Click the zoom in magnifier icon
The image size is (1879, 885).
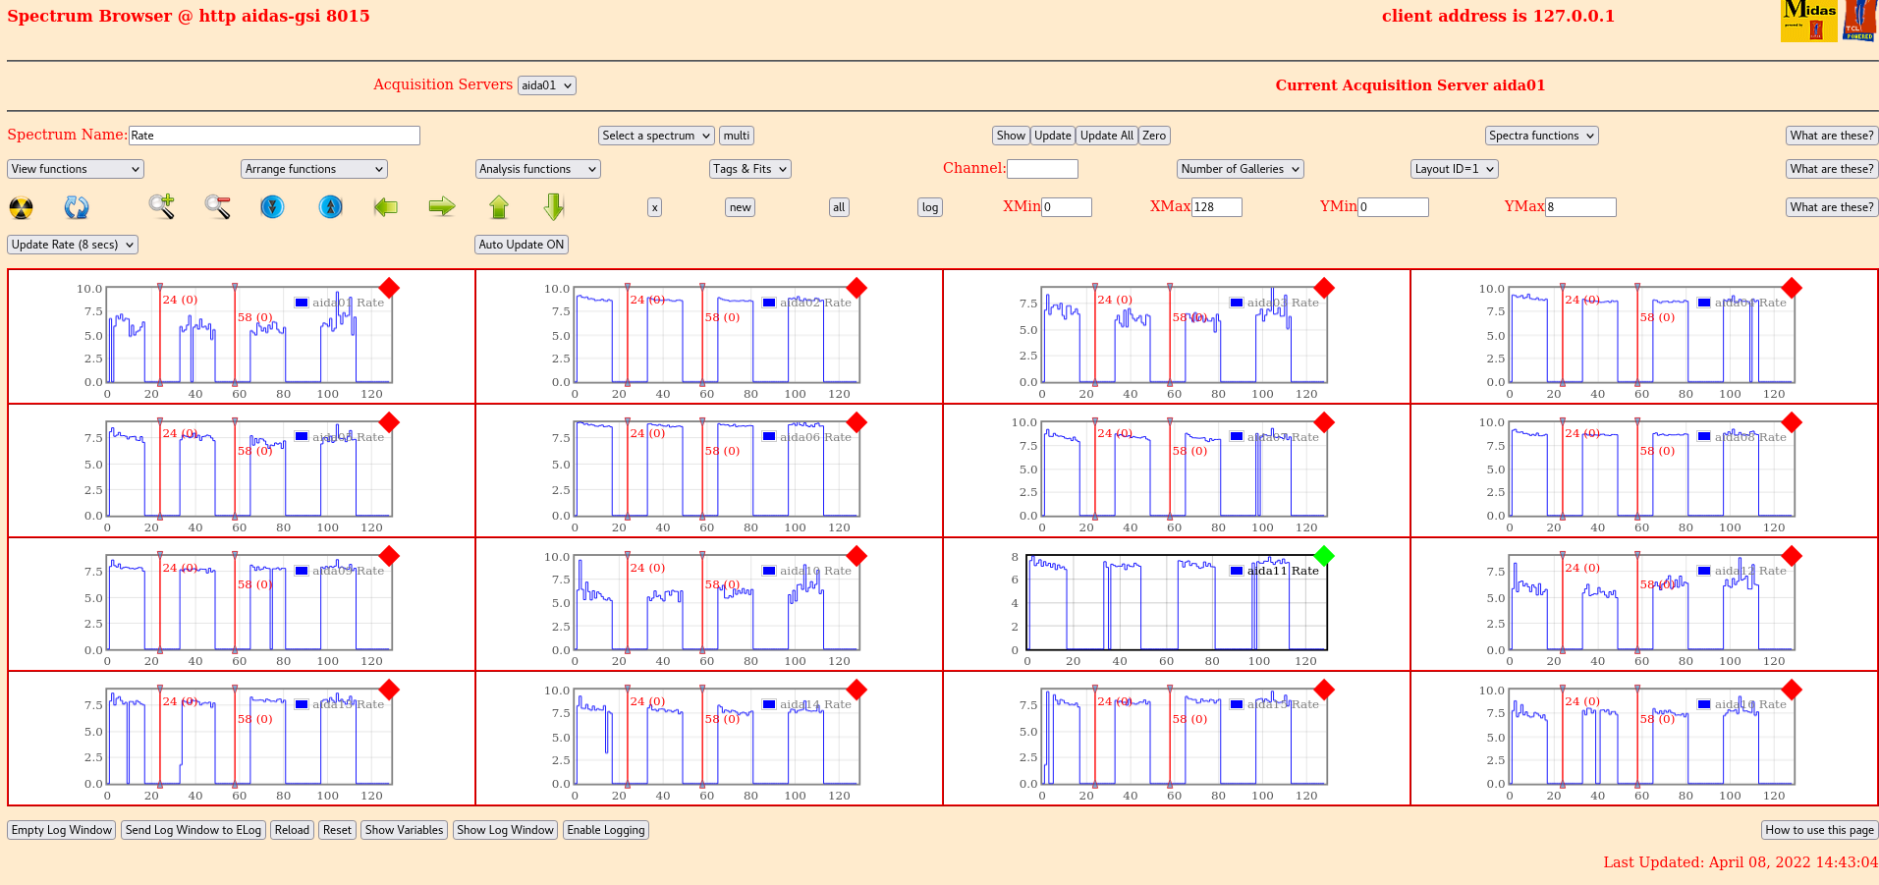[x=161, y=206]
